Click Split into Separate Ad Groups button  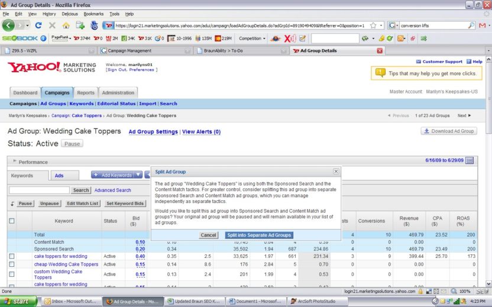[x=259, y=235]
